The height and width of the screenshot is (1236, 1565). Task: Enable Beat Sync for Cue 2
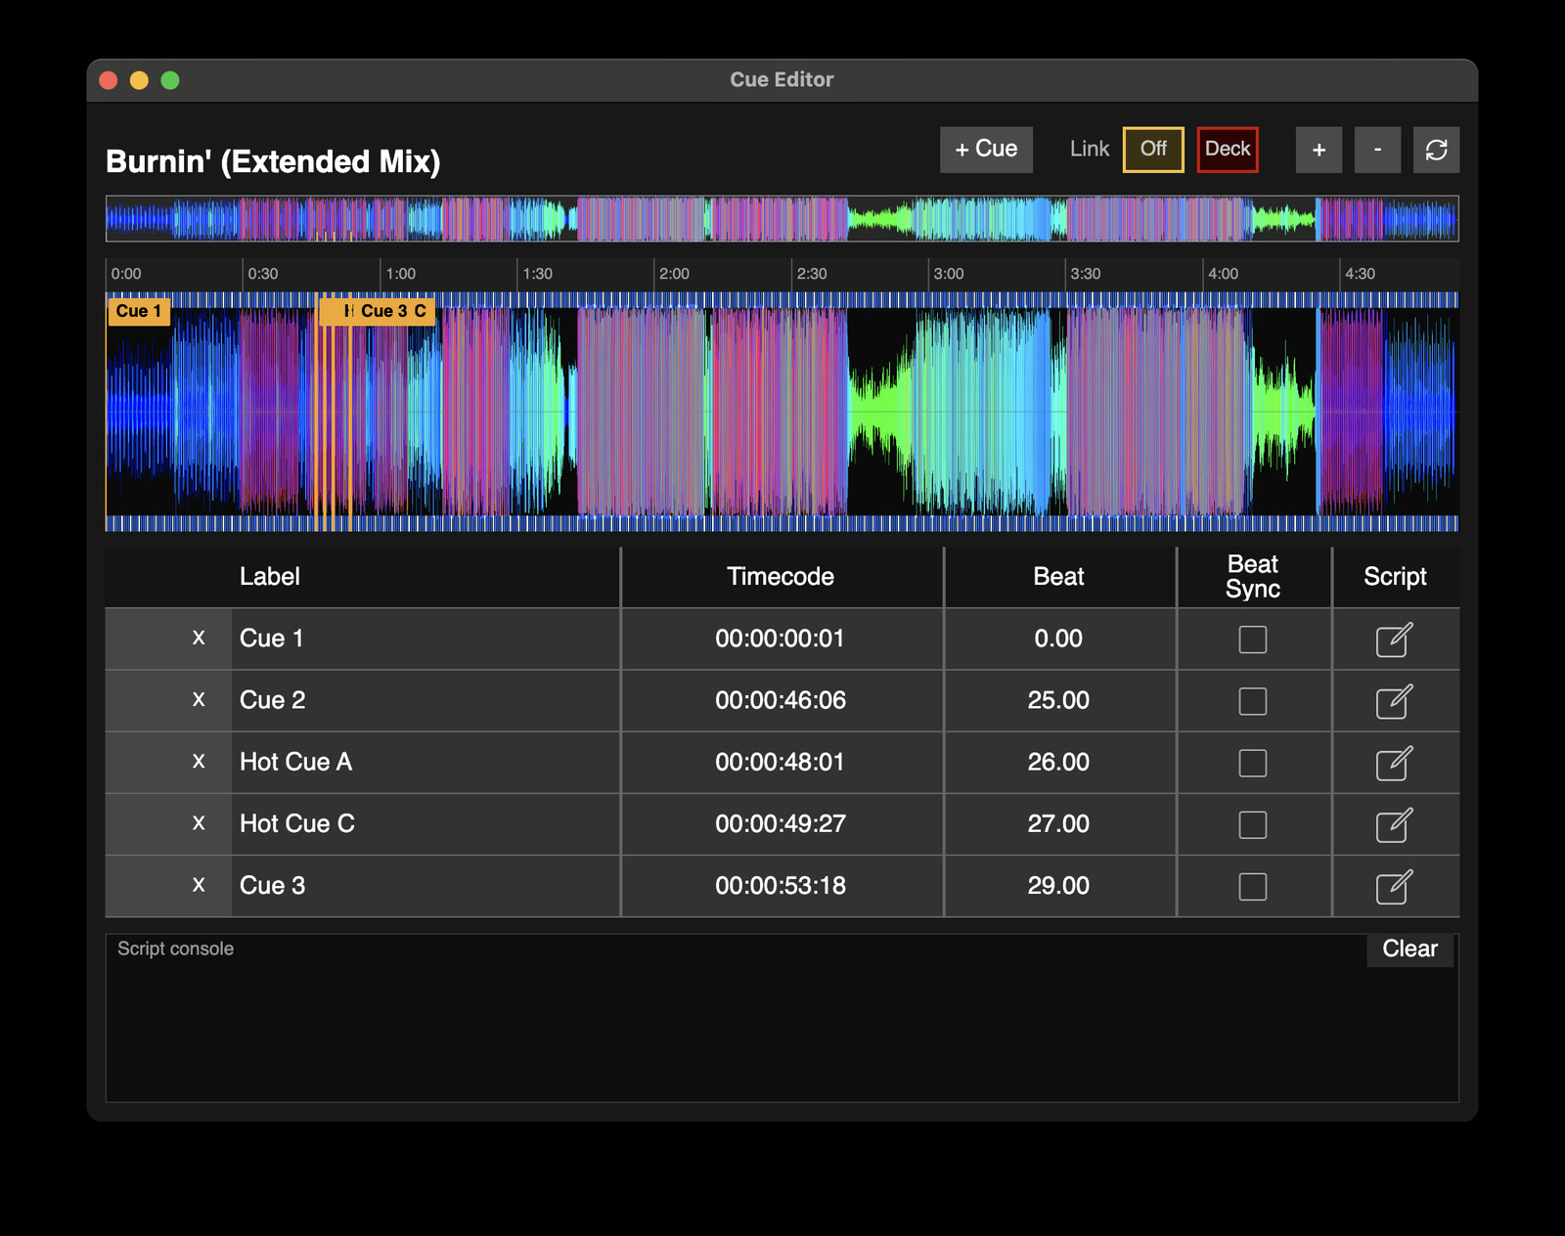(1253, 701)
